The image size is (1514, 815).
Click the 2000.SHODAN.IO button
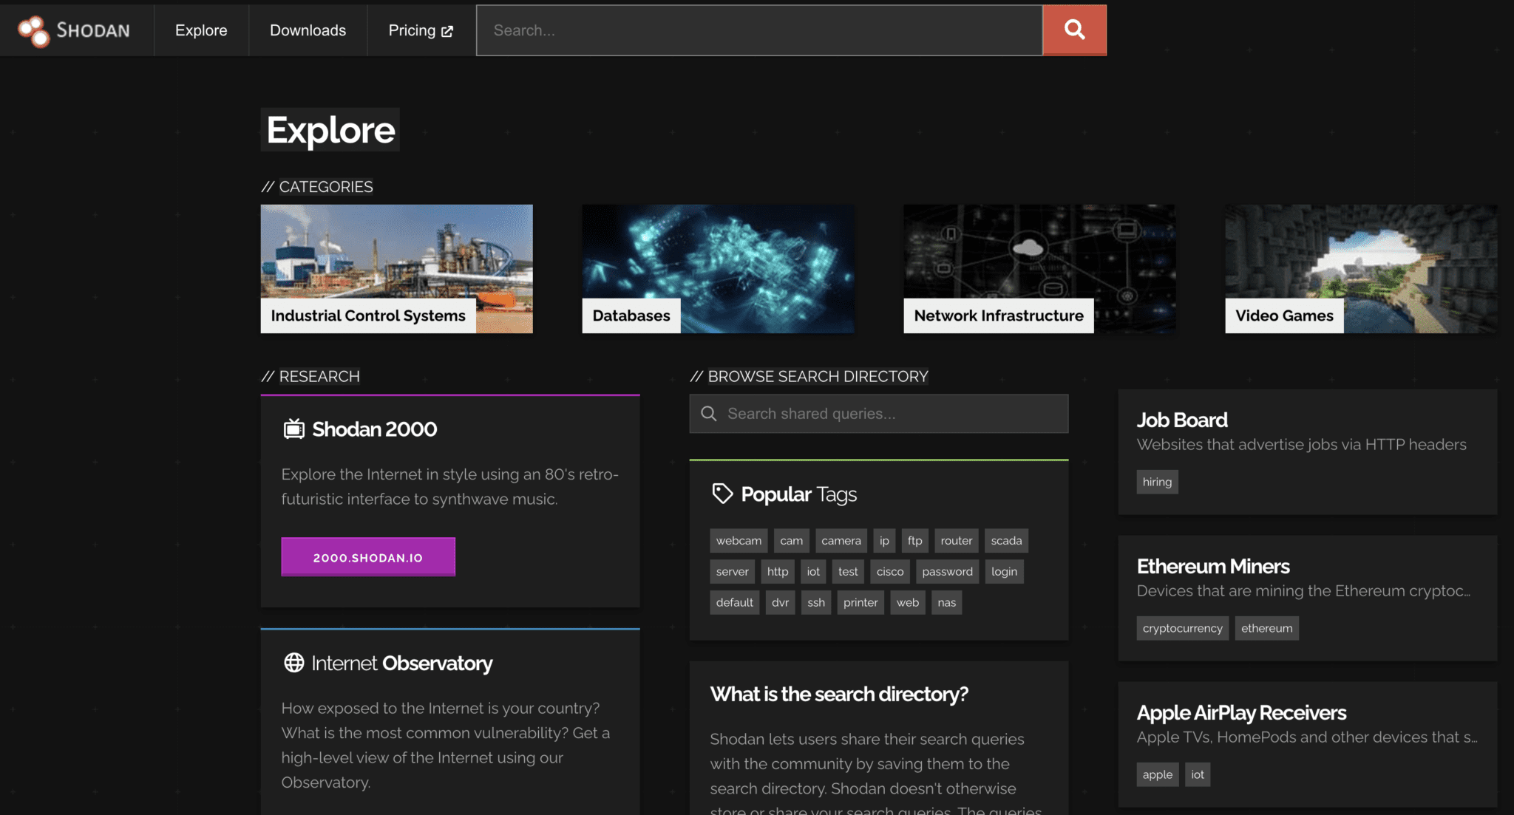coord(367,556)
